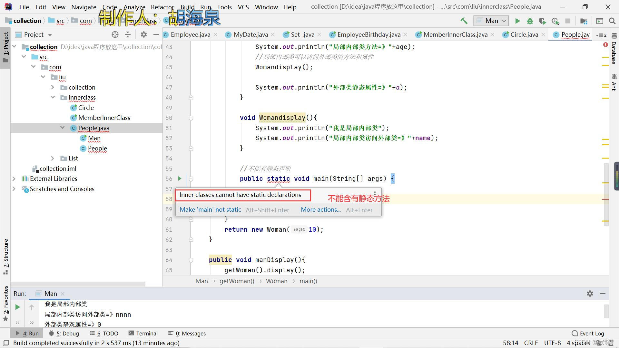The width and height of the screenshot is (619, 348).
Task: Click the green Run button in toolbar
Action: coord(517,21)
